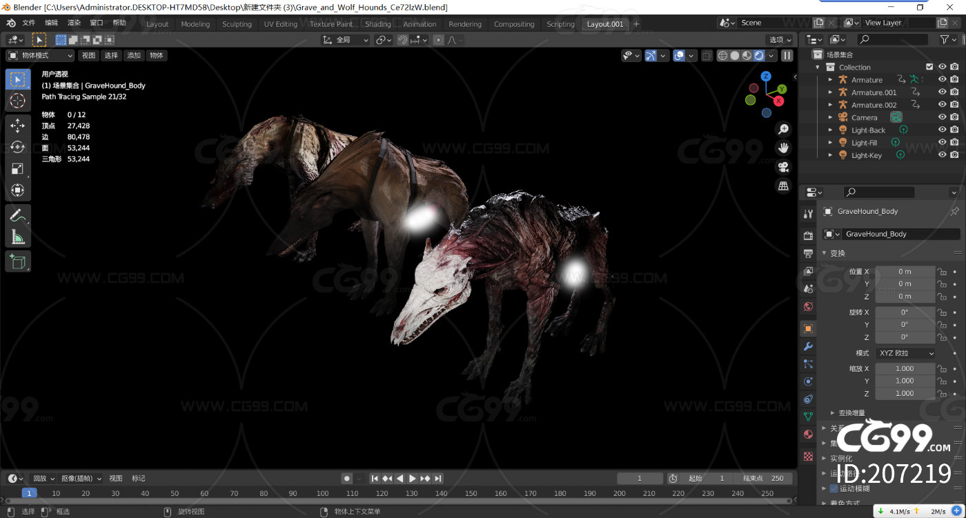This screenshot has width=966, height=518.
Task: Open the World properties tab
Action: tap(808, 307)
